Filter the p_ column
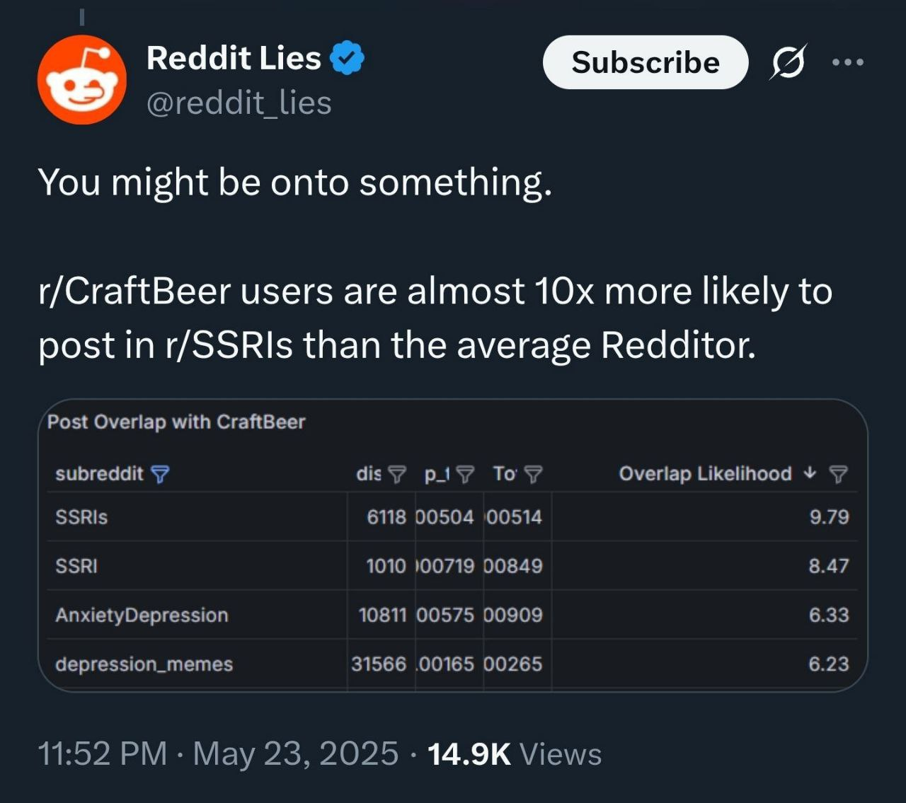Viewport: 906px width, 803px height. [465, 474]
